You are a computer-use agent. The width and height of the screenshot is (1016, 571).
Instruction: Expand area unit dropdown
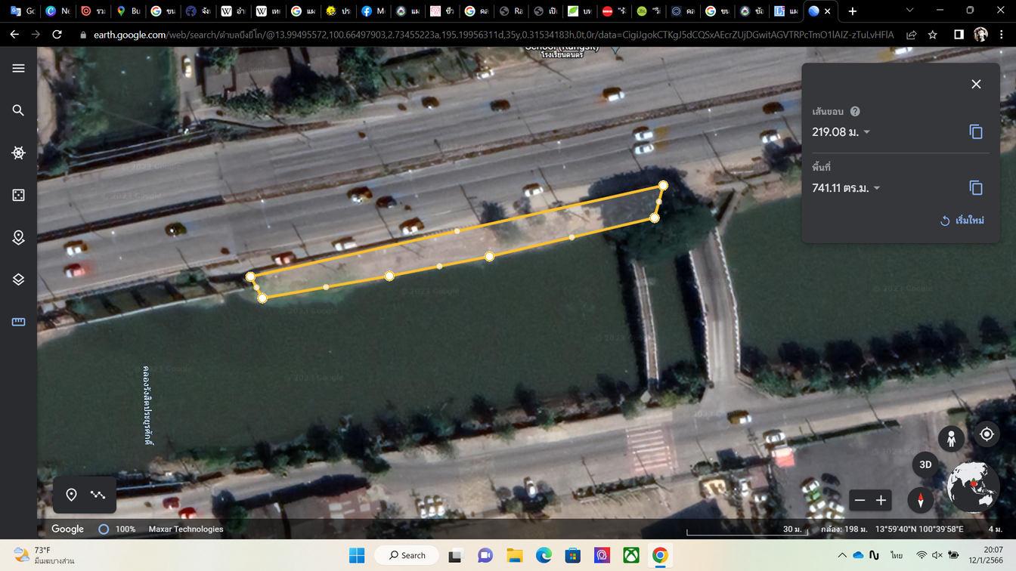tap(877, 188)
